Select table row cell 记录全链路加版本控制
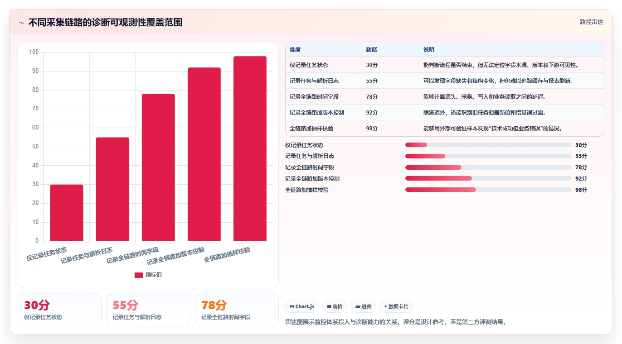Viewport: 622px width, 344px height. (317, 113)
